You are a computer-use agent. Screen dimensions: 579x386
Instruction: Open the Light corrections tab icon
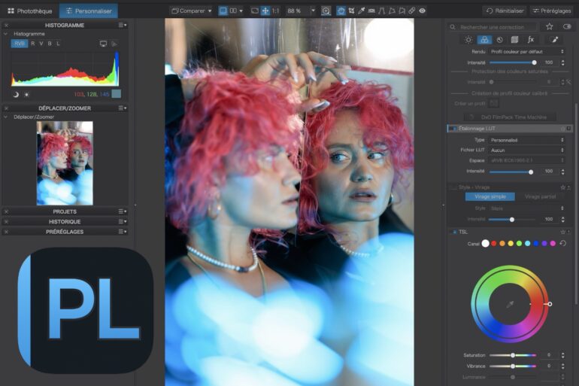[468, 39]
